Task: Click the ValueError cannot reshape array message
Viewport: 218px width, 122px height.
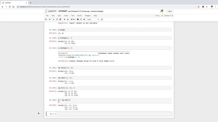Action: pyautogui.click(x=86, y=61)
